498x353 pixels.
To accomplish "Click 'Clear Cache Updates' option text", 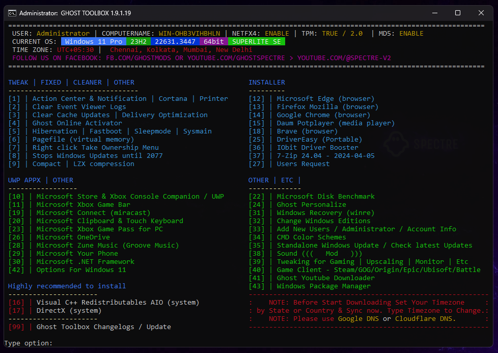I will coord(71,115).
